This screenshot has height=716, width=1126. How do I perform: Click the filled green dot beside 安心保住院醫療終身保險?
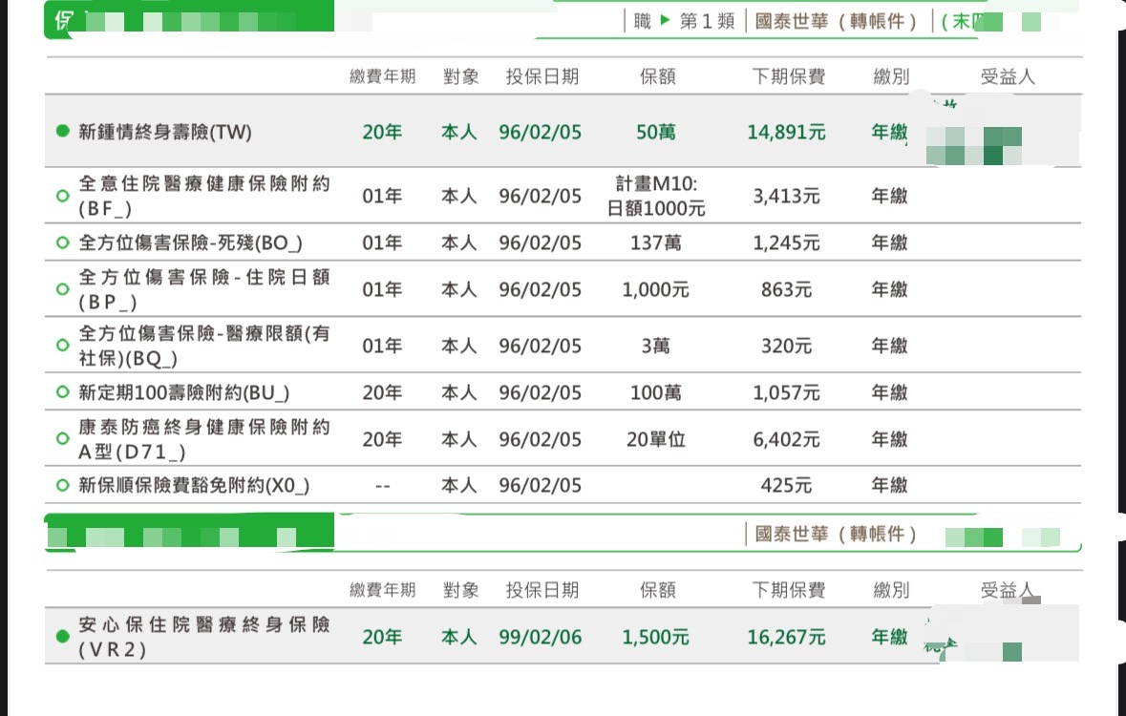(63, 636)
